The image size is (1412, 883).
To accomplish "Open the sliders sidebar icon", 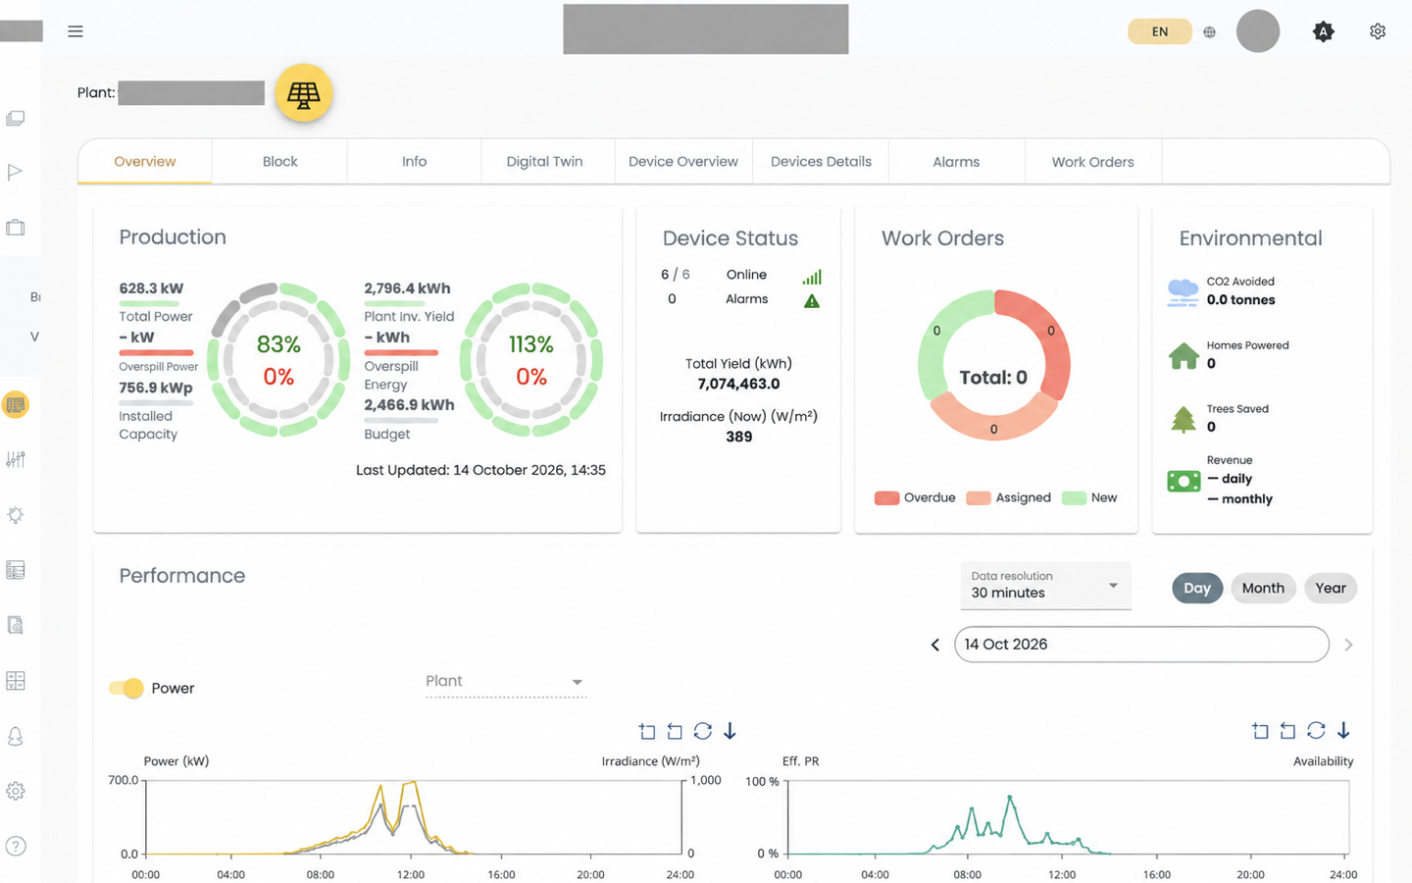I will tap(16, 459).
